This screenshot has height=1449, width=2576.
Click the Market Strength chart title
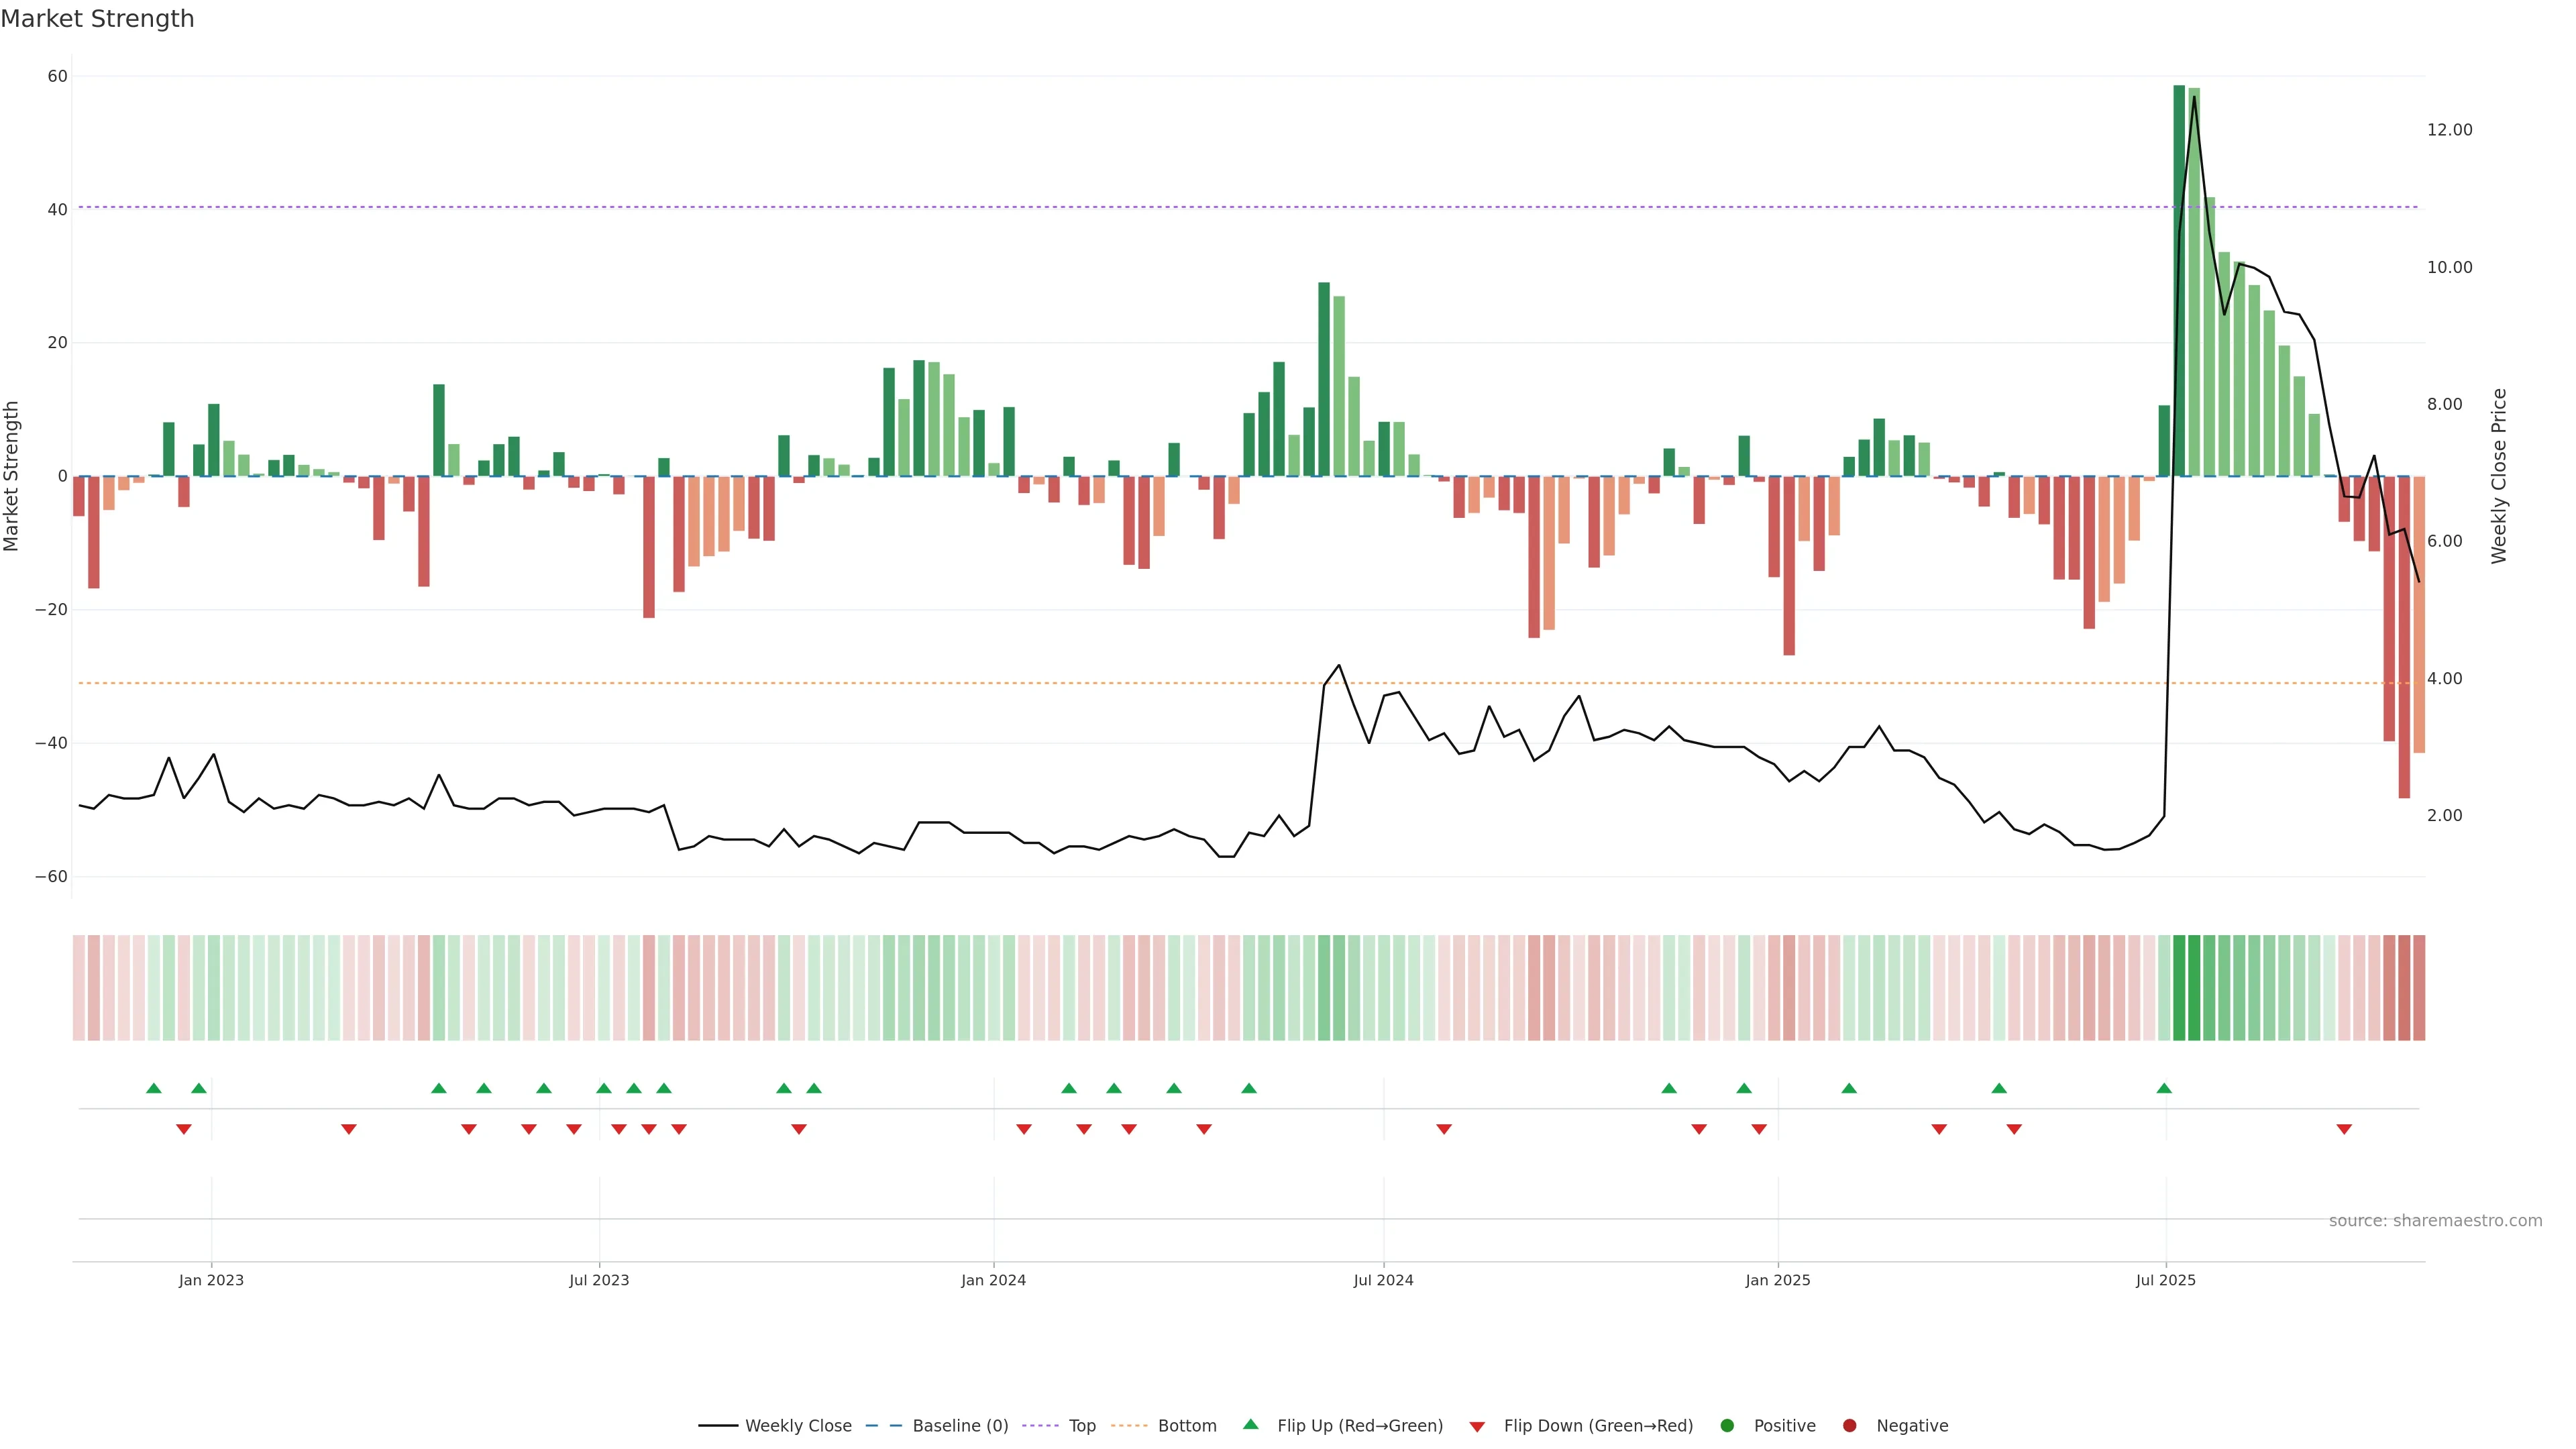pyautogui.click(x=97, y=19)
